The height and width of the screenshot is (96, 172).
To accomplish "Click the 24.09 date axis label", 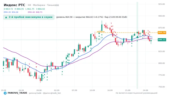I will pos(146,90).
